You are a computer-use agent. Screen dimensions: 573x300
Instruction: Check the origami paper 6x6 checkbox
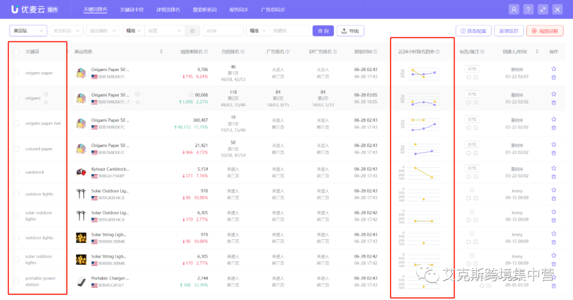click(x=16, y=123)
